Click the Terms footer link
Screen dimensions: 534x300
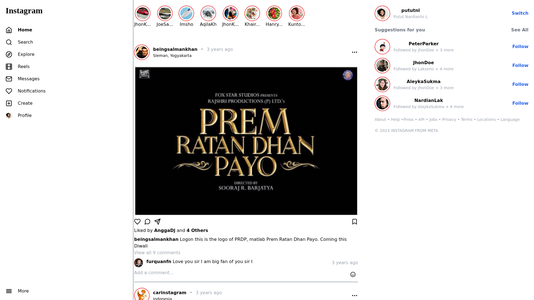(466, 119)
